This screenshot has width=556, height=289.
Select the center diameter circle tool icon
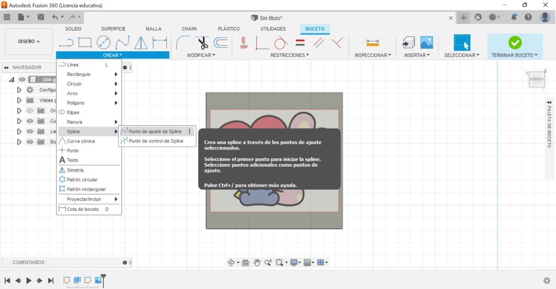point(103,42)
